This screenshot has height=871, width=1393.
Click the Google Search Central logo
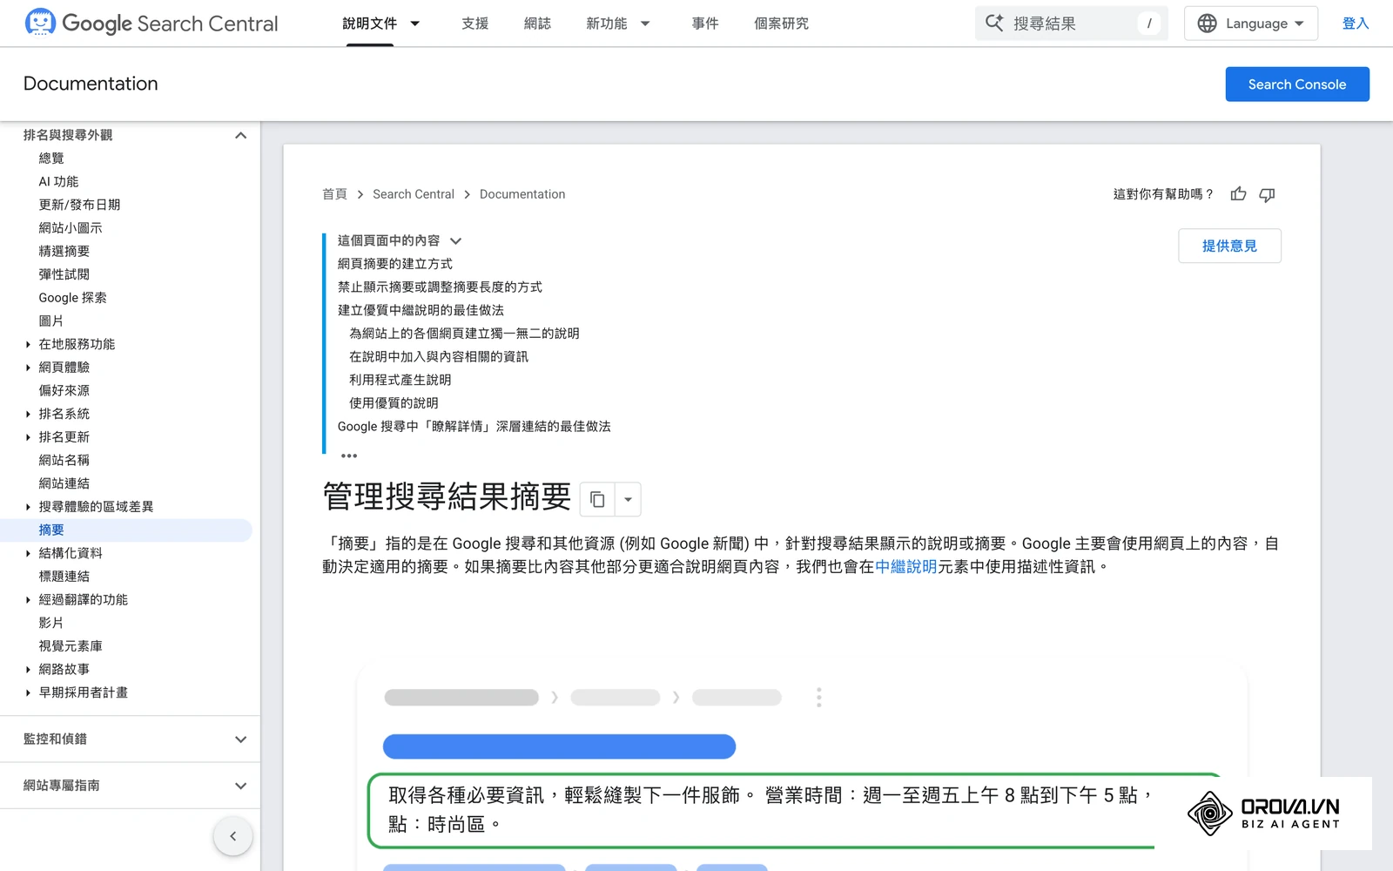(x=151, y=24)
